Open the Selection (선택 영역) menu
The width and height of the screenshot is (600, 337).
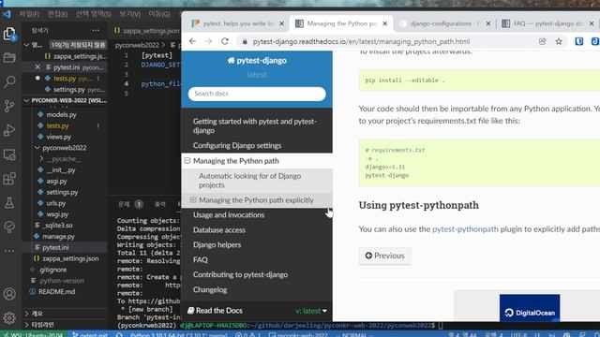click(x=94, y=15)
